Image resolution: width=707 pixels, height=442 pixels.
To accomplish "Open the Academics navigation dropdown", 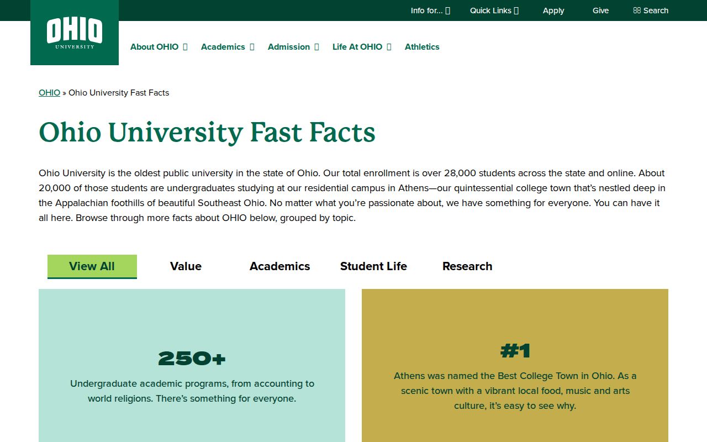I will [x=228, y=47].
